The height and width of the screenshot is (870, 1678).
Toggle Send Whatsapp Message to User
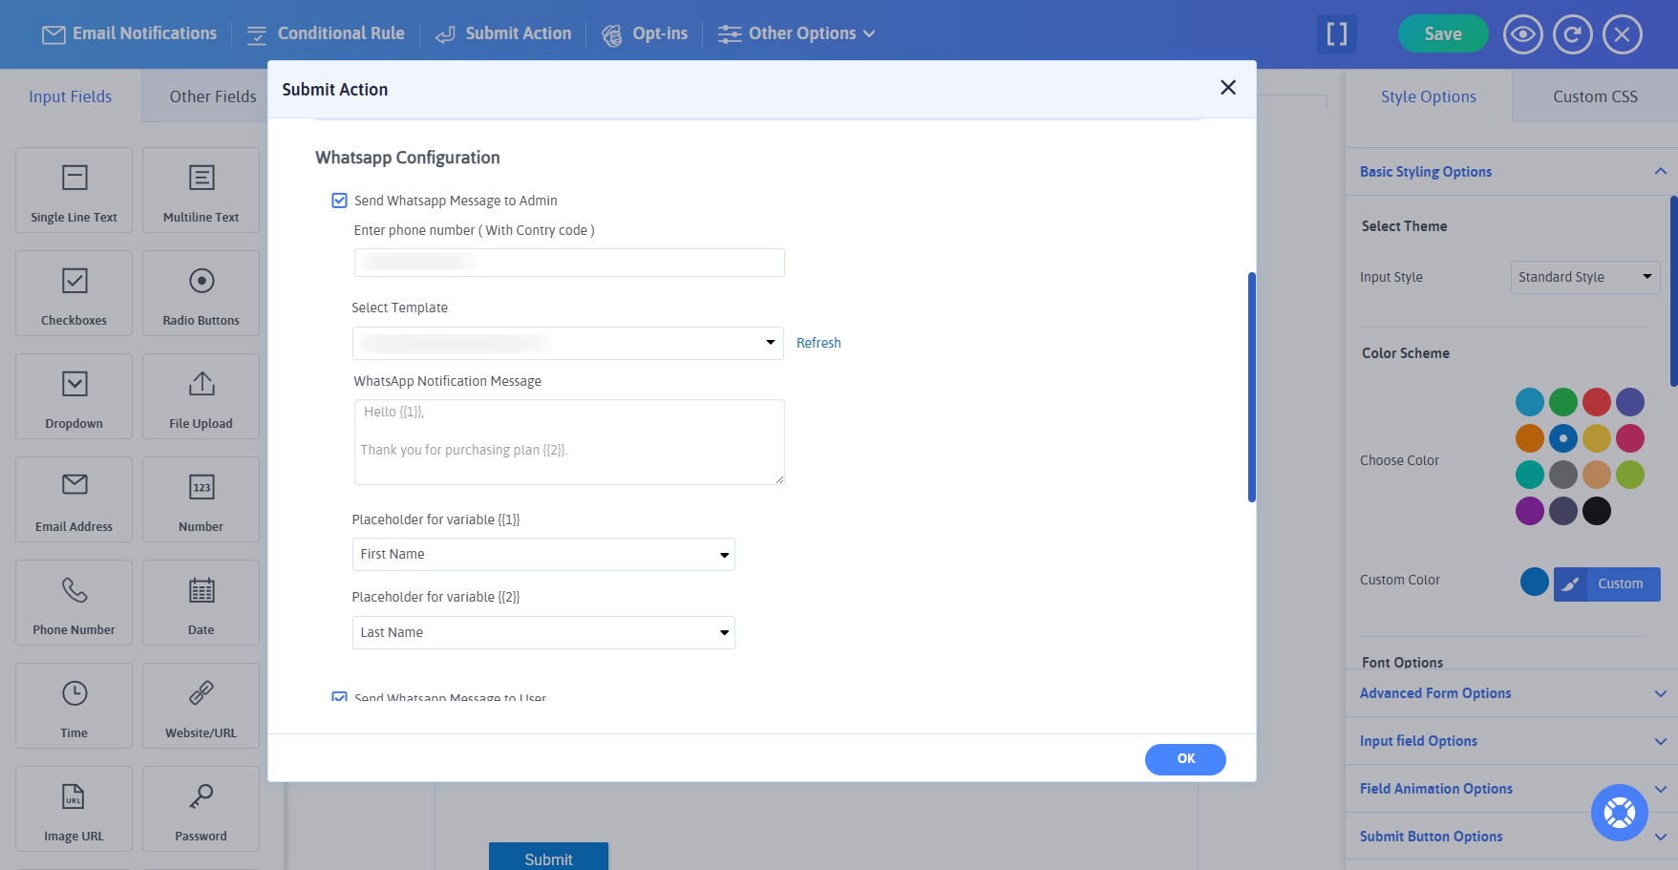tap(340, 698)
